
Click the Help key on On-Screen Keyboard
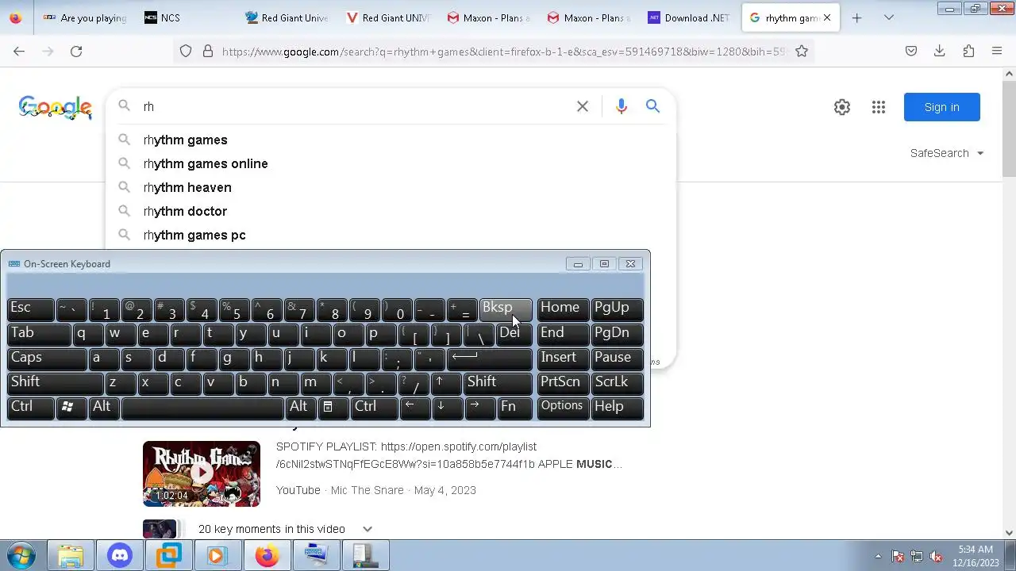point(618,408)
